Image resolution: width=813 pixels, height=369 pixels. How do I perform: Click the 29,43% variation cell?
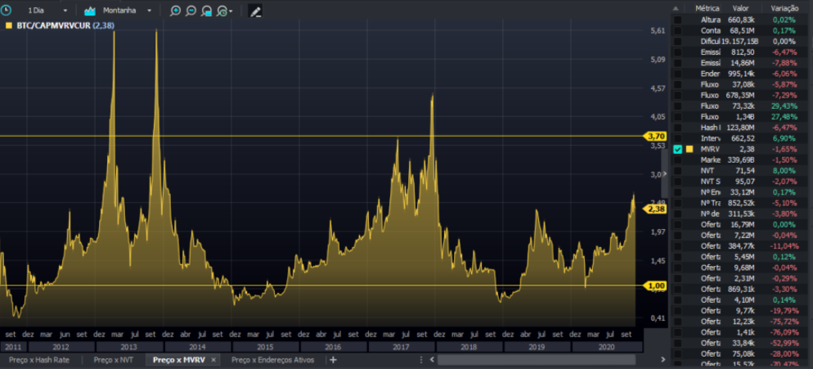coord(784,106)
